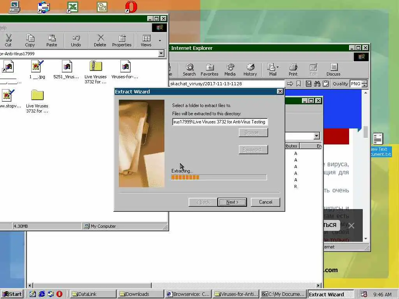Open the Views toolbar button
This screenshot has width=399, height=299.
[146, 40]
